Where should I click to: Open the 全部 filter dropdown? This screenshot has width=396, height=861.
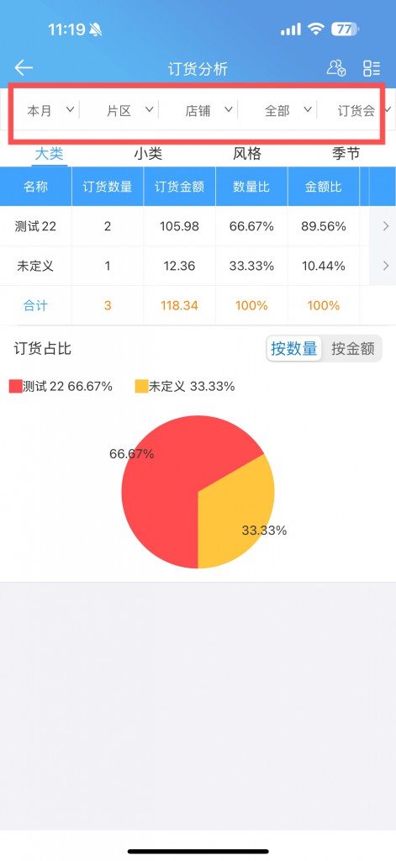[288, 110]
